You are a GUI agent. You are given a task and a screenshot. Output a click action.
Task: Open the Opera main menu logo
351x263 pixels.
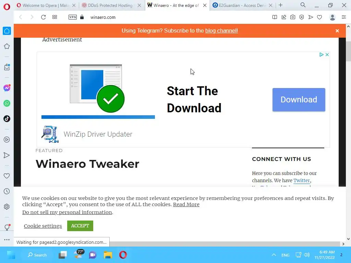point(7,7)
